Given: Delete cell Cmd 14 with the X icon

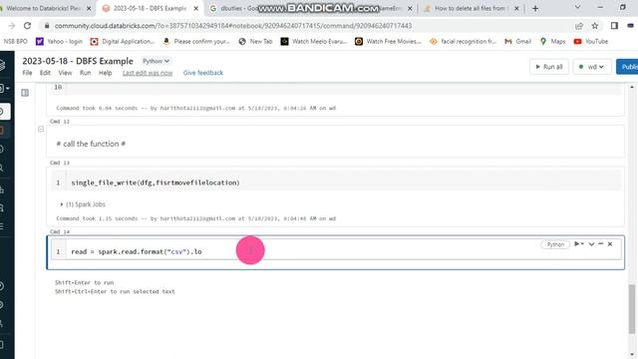Looking at the screenshot, I should pos(610,243).
